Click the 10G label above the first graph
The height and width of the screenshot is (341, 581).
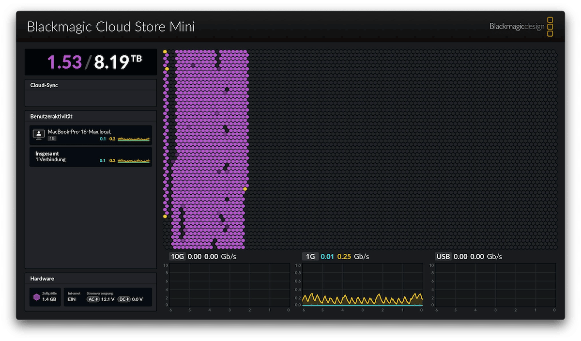(177, 256)
